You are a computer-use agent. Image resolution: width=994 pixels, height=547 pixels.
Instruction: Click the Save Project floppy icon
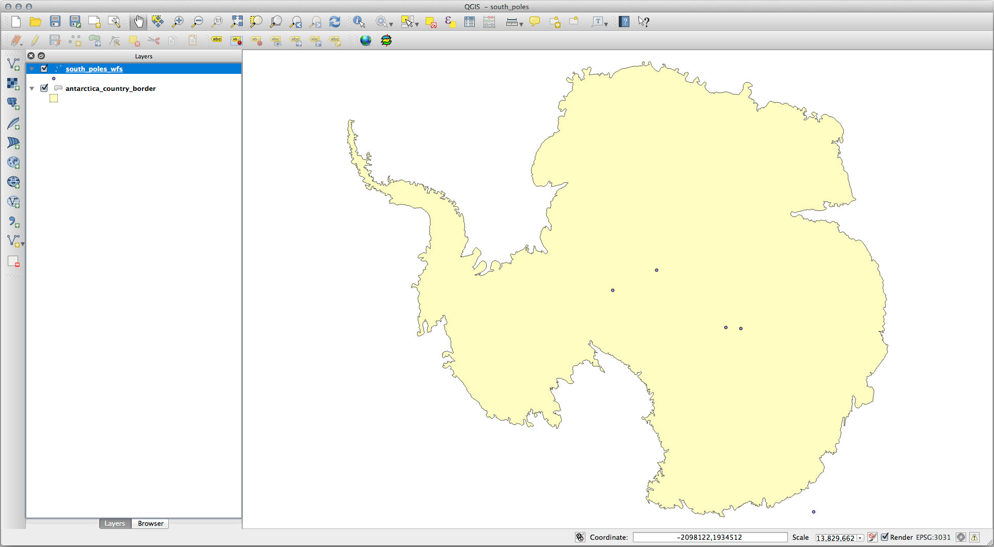pyautogui.click(x=55, y=22)
